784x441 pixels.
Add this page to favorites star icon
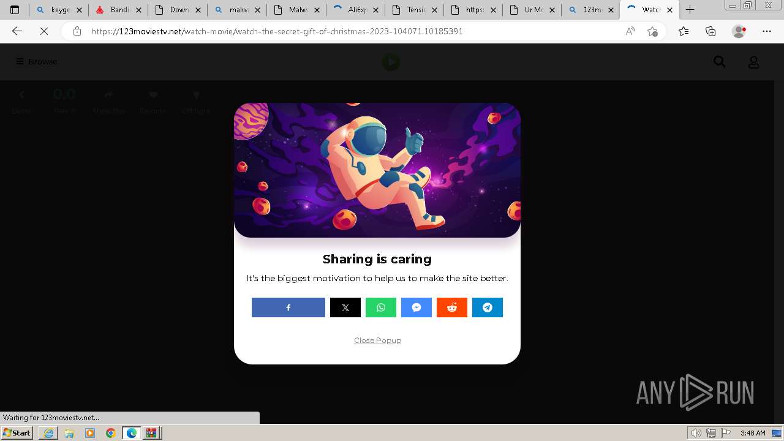tap(652, 31)
